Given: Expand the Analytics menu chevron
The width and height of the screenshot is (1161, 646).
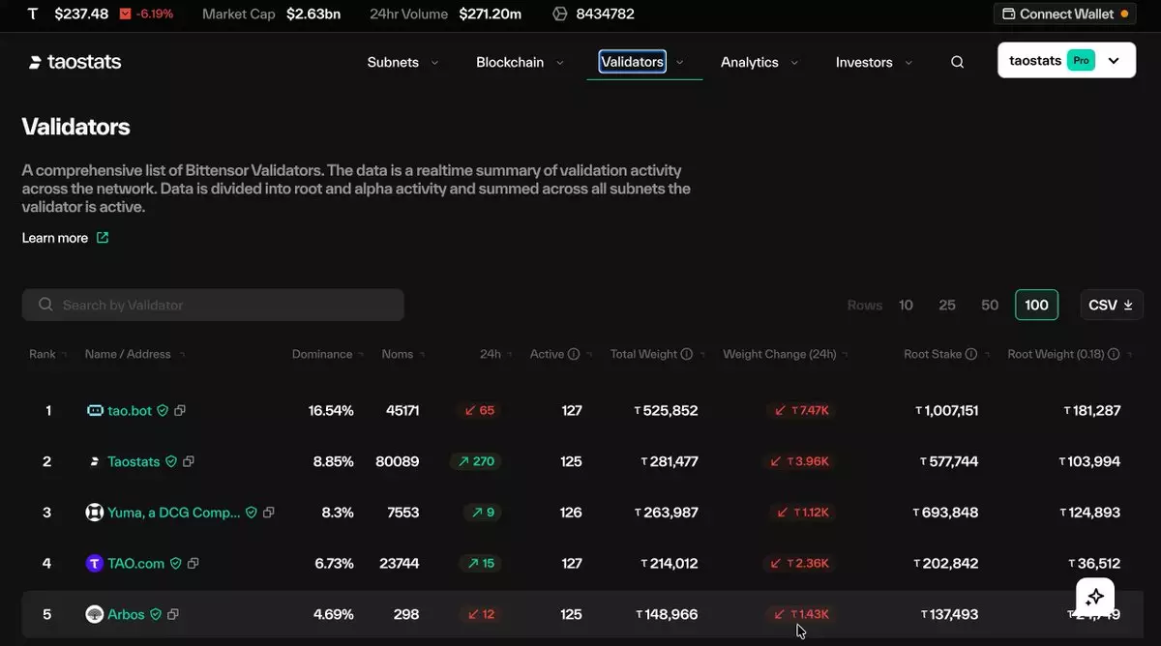Looking at the screenshot, I should coord(794,63).
